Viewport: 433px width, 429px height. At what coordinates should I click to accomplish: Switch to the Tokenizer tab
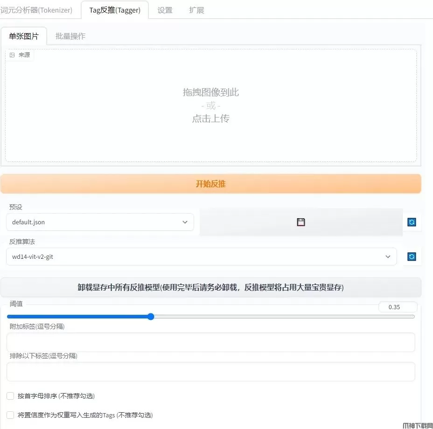(36, 10)
